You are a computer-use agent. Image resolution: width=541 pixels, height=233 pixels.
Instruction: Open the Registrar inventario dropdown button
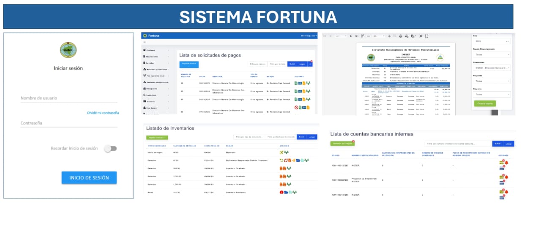[157, 138]
